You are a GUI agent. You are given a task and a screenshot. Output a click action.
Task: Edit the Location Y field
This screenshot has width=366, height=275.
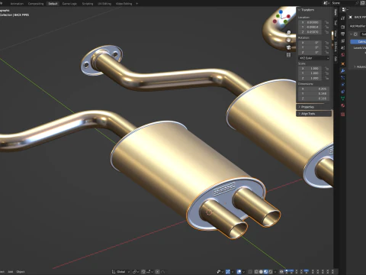310,27
